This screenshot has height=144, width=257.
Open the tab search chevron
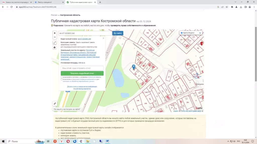point(235,2)
